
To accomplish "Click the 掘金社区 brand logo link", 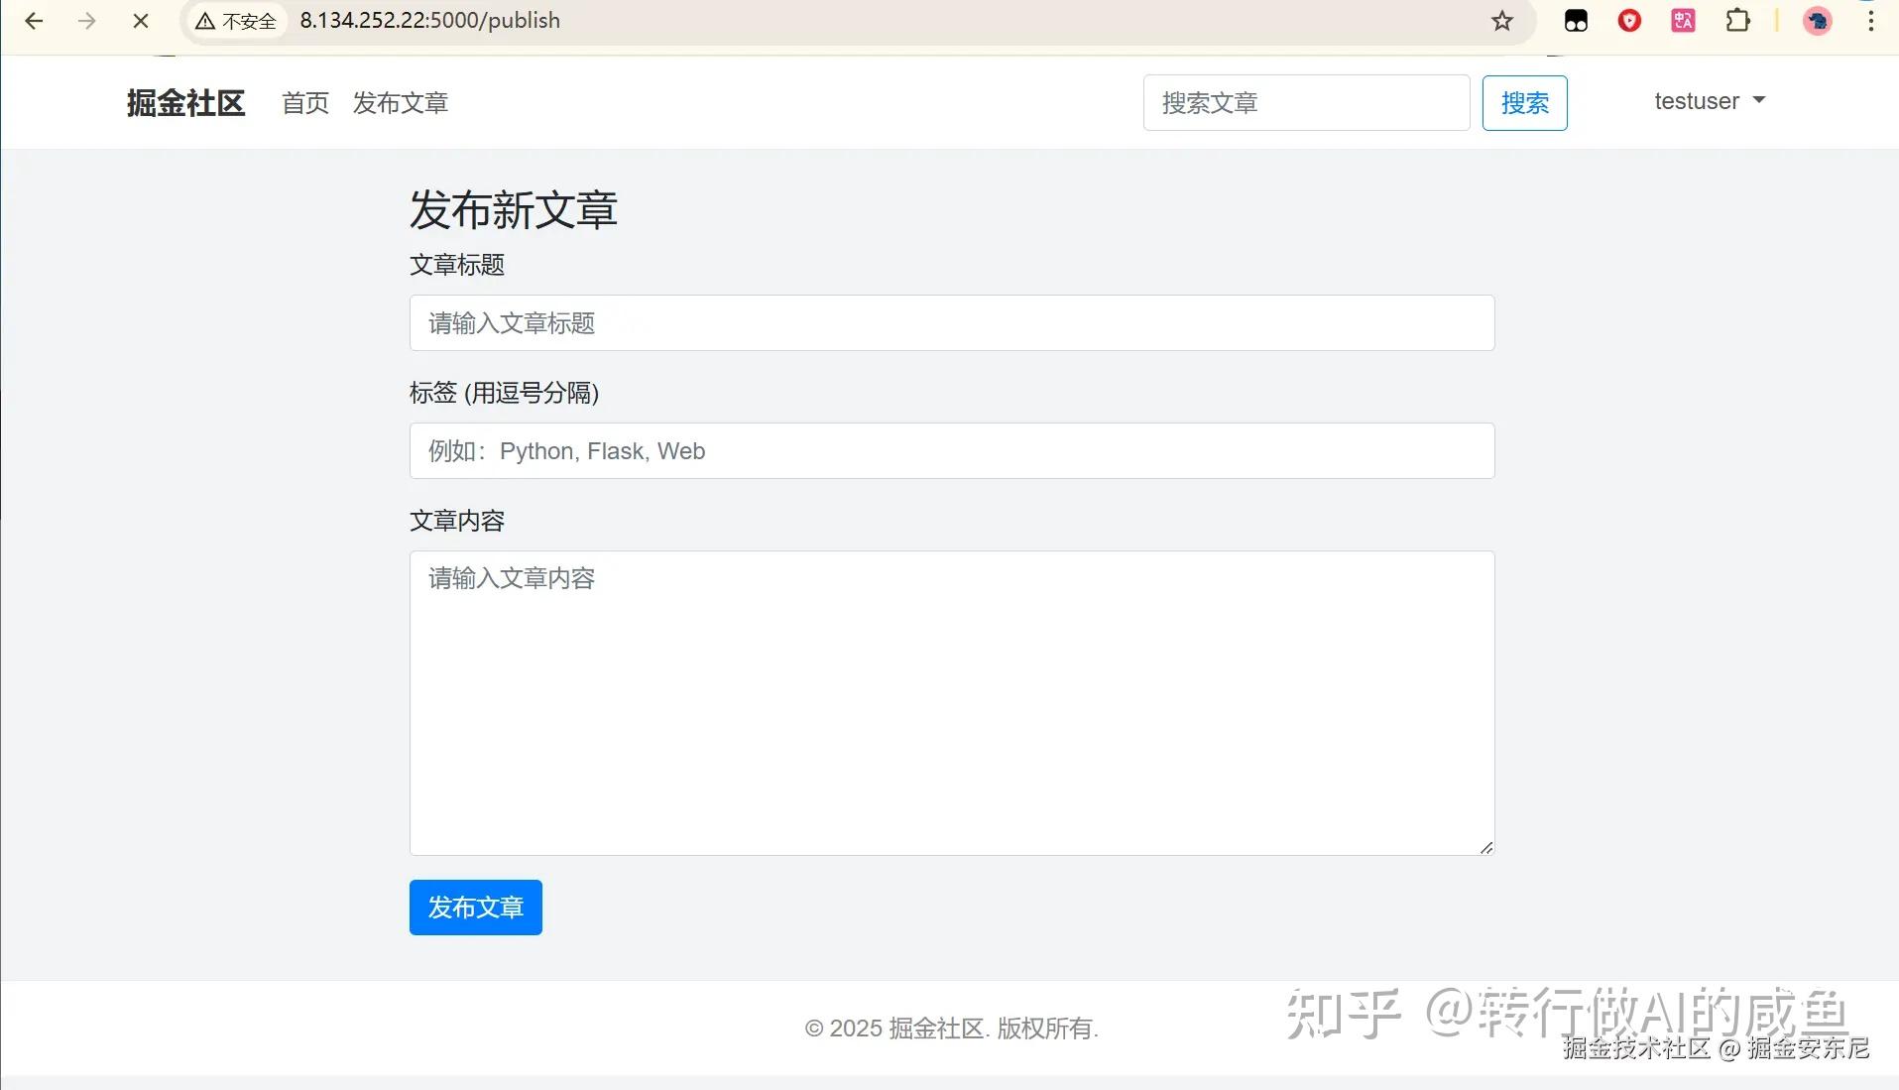I will coord(186,103).
